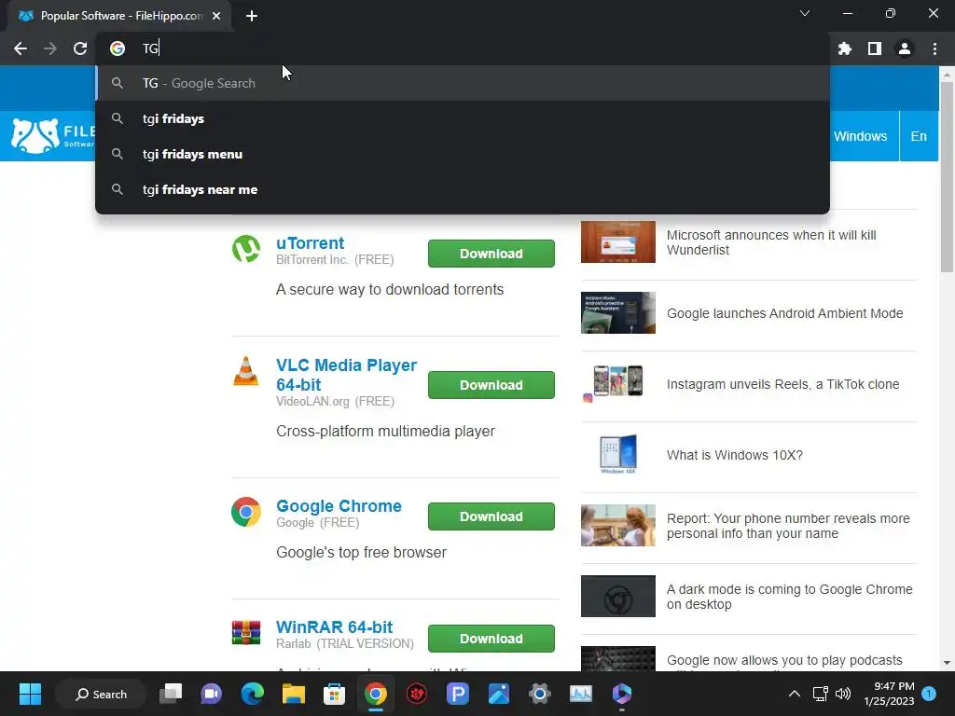Viewport: 955px width, 716px height.
Task: Open the Chrome profile avatar menu
Action: pyautogui.click(x=905, y=48)
